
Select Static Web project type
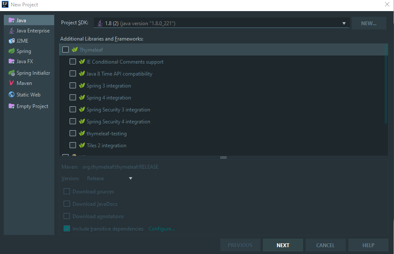coord(29,94)
